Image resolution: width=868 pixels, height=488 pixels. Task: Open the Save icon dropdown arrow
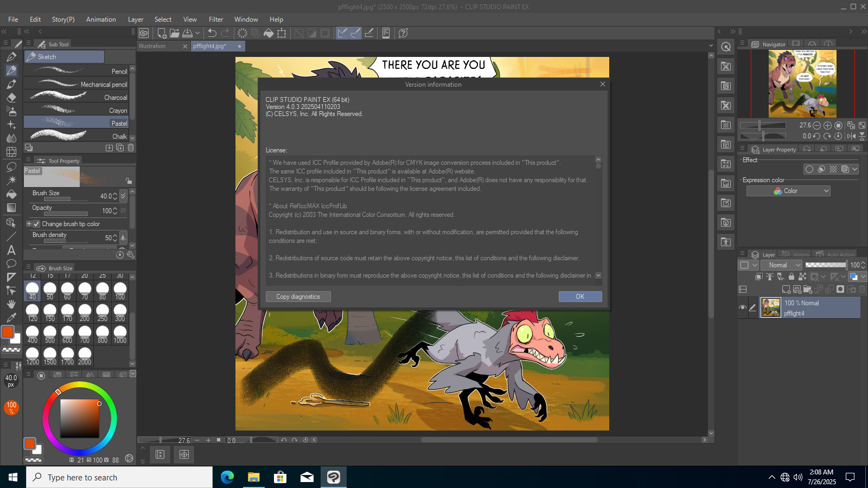click(x=197, y=33)
